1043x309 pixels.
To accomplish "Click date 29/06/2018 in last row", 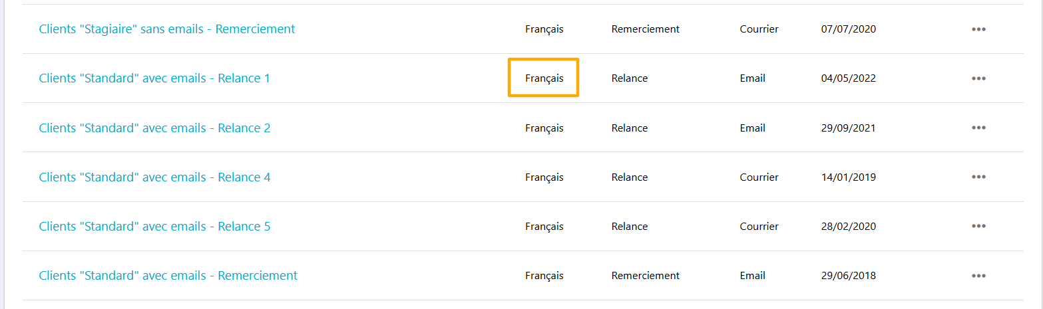I will pos(849,276).
